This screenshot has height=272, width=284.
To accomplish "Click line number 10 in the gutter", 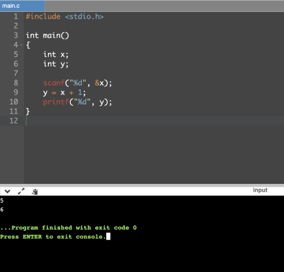I will (14, 102).
